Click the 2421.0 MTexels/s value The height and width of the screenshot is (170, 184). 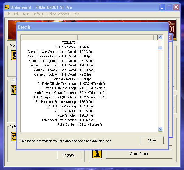(x=92, y=88)
